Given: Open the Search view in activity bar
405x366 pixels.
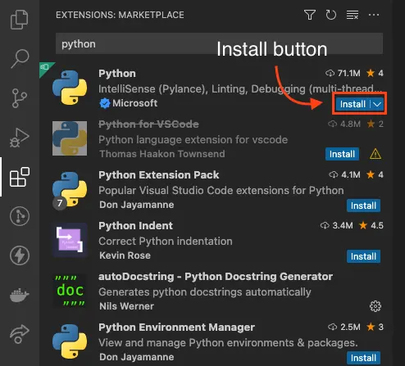Looking at the screenshot, I should (x=20, y=58).
